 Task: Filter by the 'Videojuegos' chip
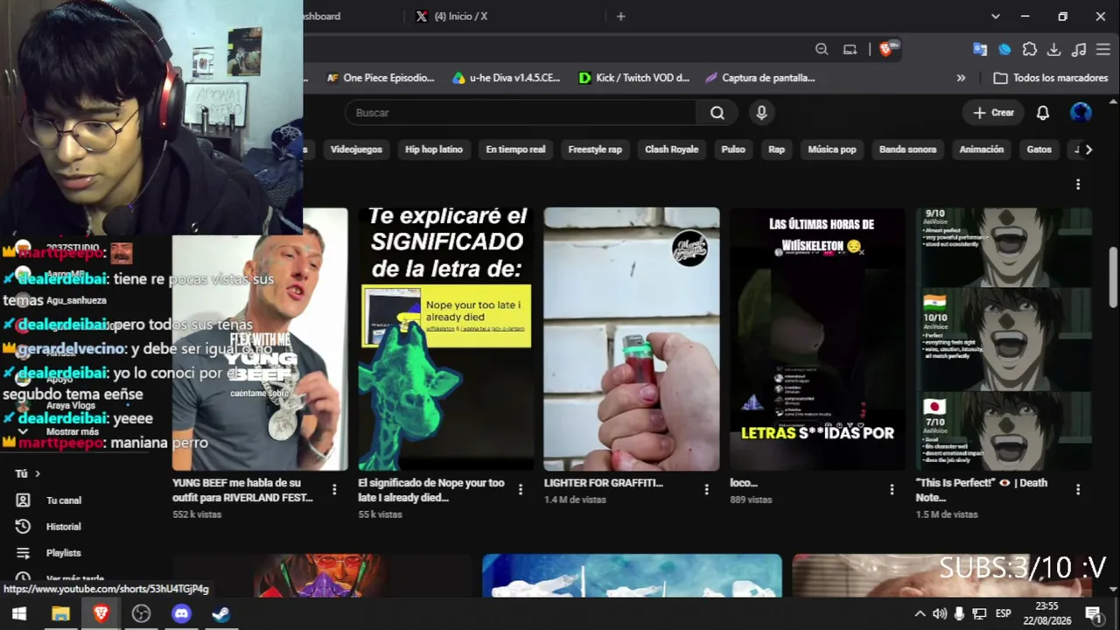tap(356, 150)
